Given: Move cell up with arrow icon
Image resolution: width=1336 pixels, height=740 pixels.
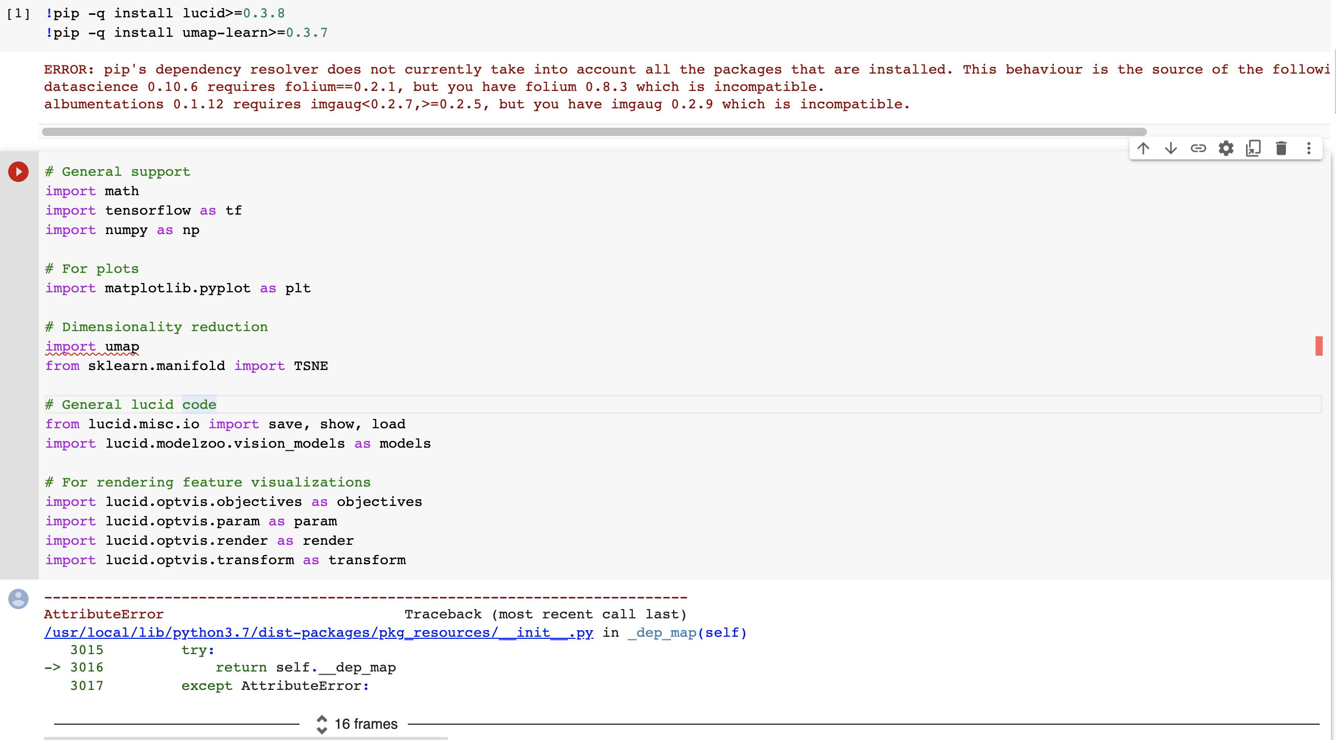Looking at the screenshot, I should (x=1143, y=148).
